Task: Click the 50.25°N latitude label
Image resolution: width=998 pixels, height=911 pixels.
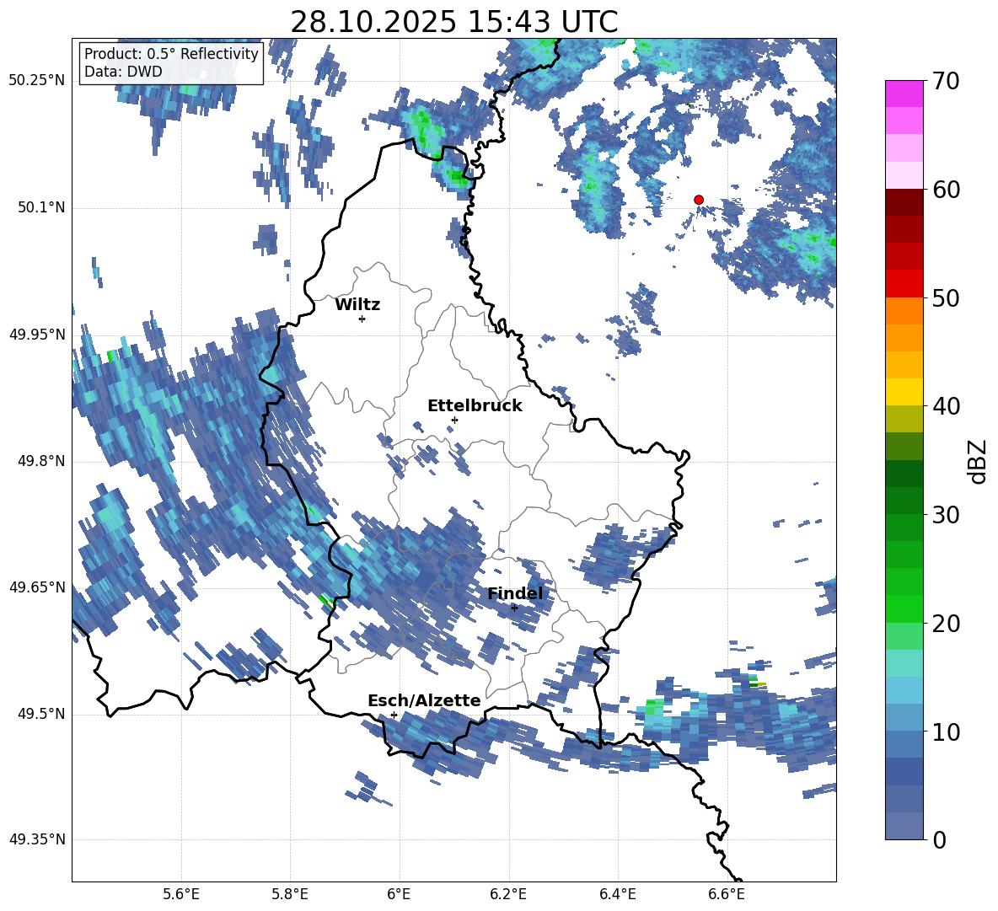Action: pyautogui.click(x=36, y=81)
